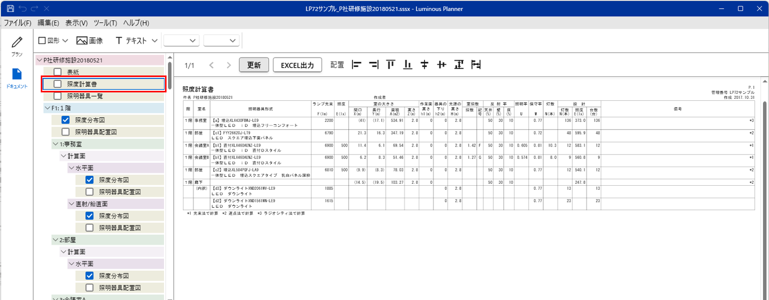Uncheck 照度分布図 under F1: 1階
The width and height of the screenshot is (769, 300).
pyautogui.click(x=66, y=120)
